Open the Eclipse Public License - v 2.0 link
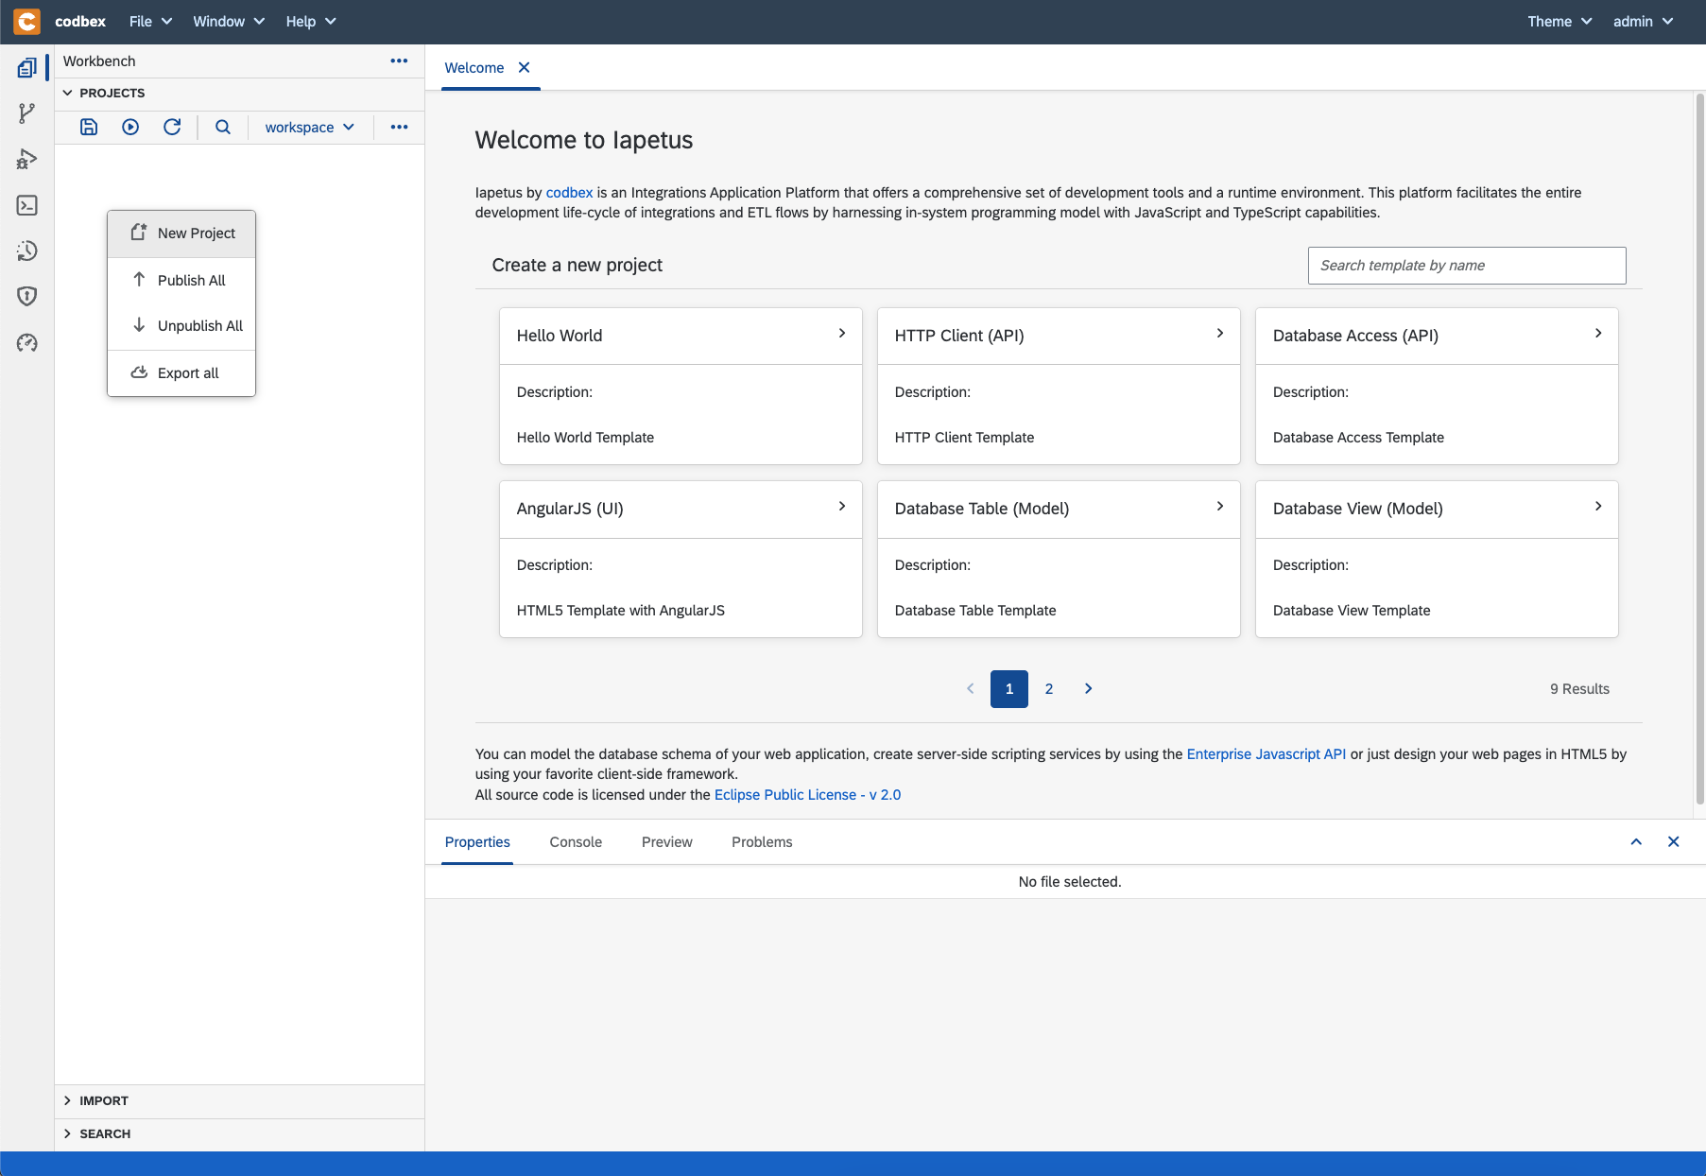1706x1176 pixels. coord(808,794)
